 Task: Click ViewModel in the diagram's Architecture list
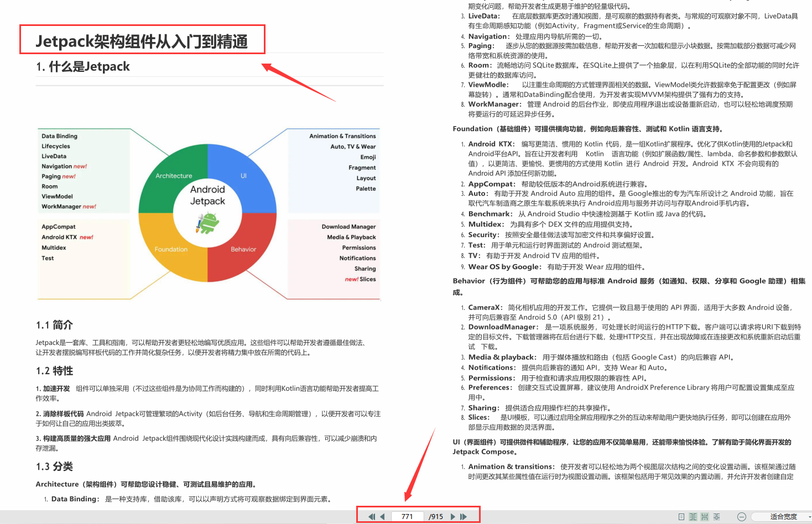click(x=57, y=196)
